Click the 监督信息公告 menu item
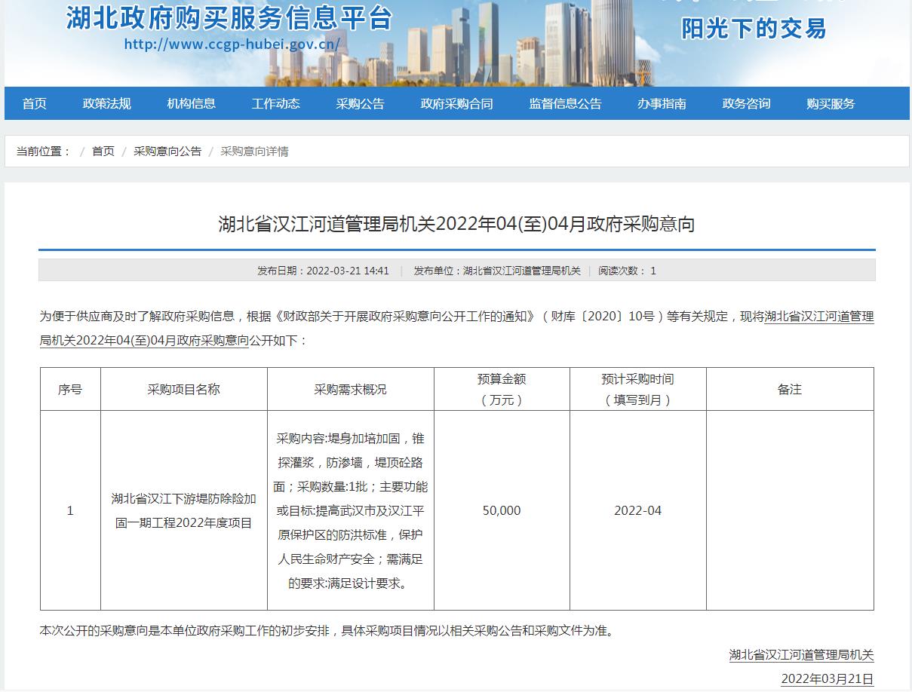912x692 pixels. click(565, 104)
